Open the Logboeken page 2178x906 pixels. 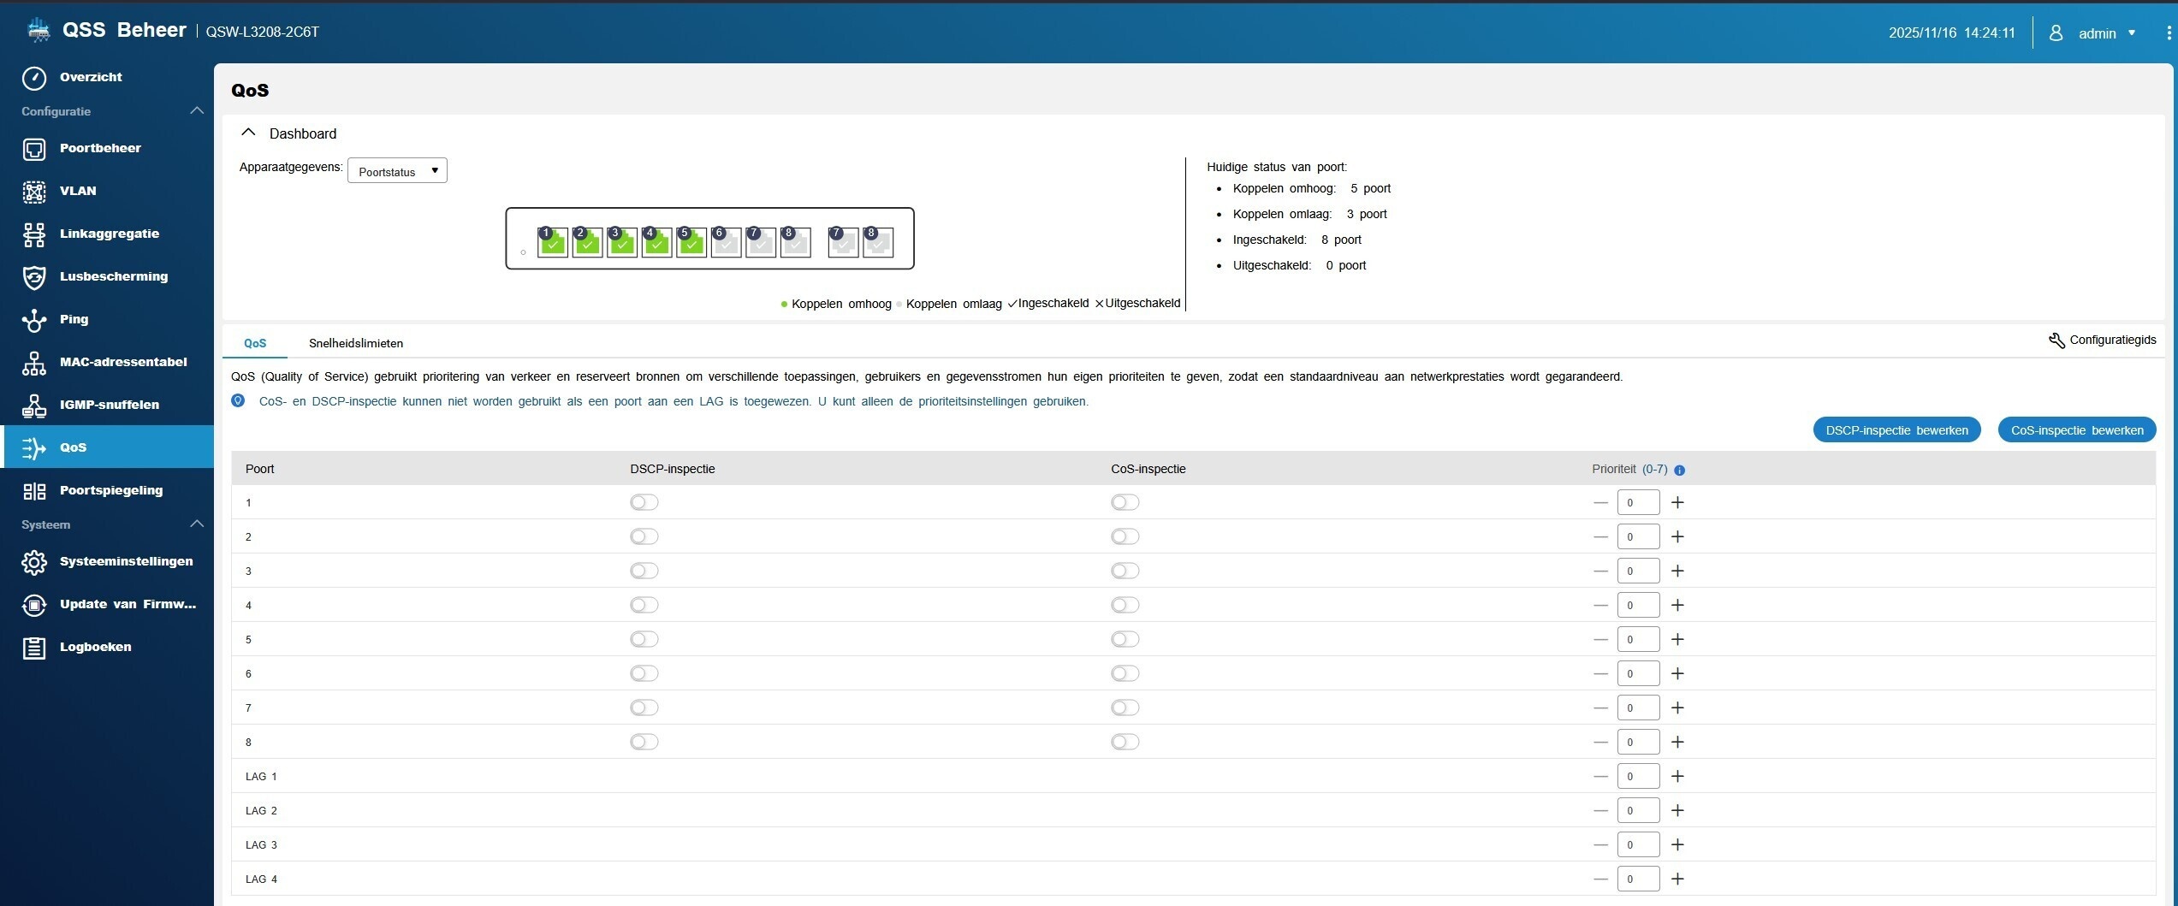tap(95, 647)
